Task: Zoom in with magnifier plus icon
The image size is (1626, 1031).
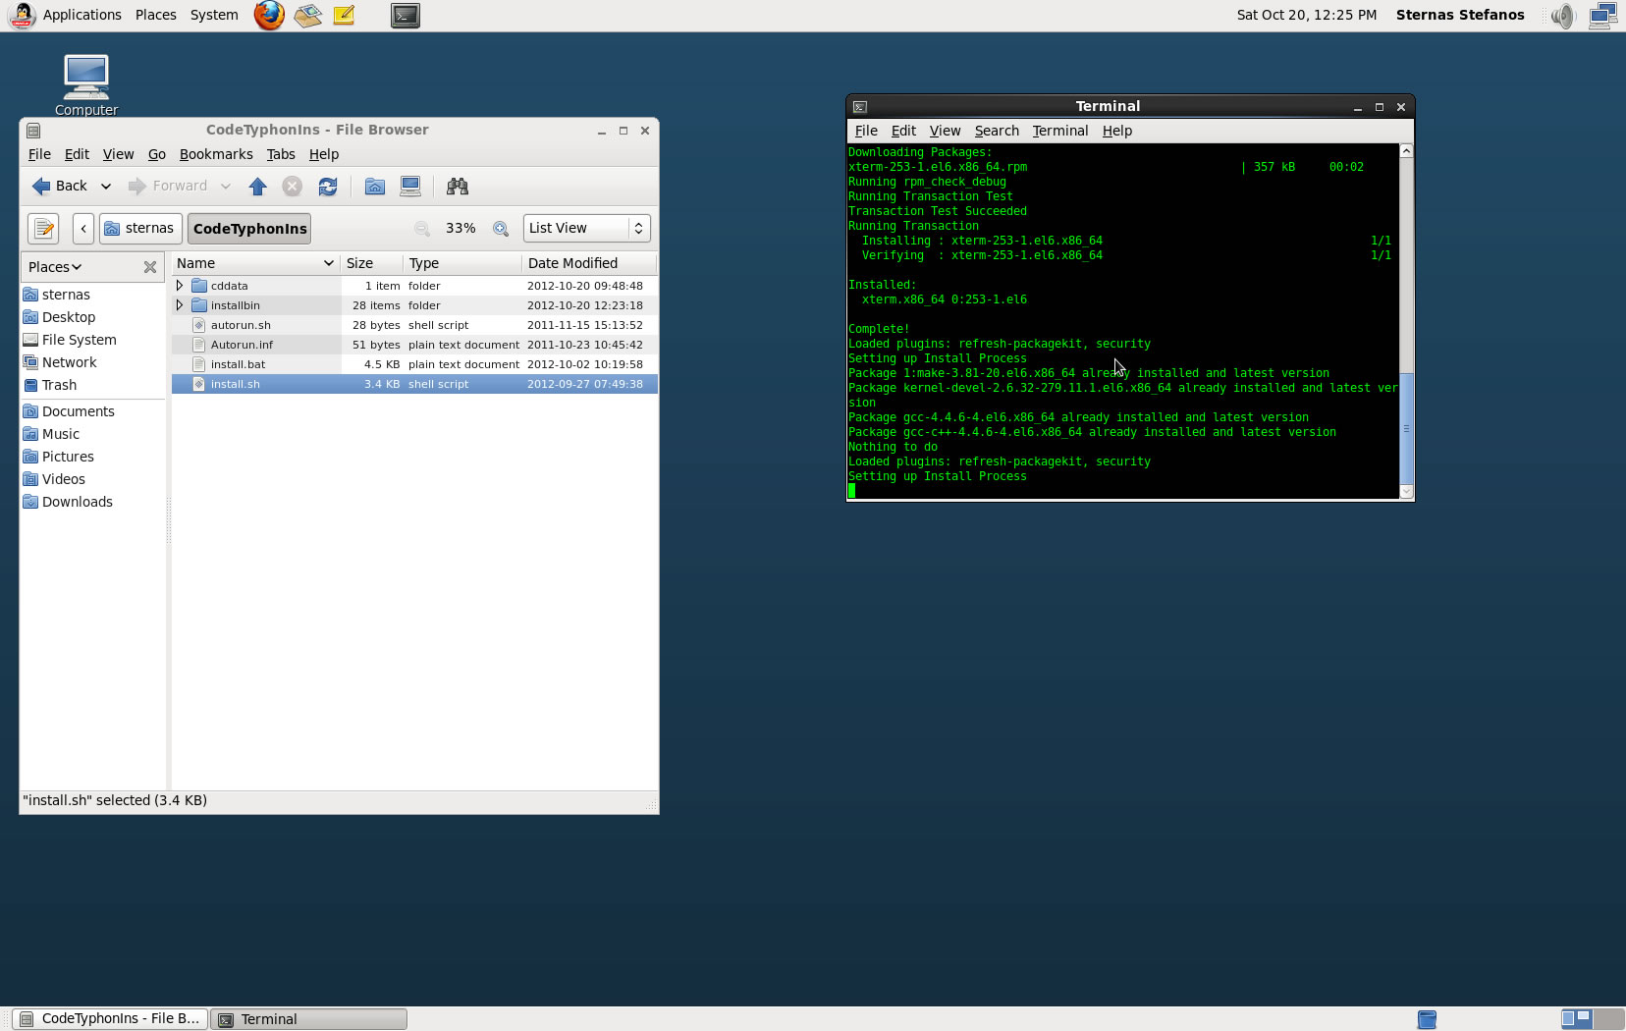Action: [501, 229]
